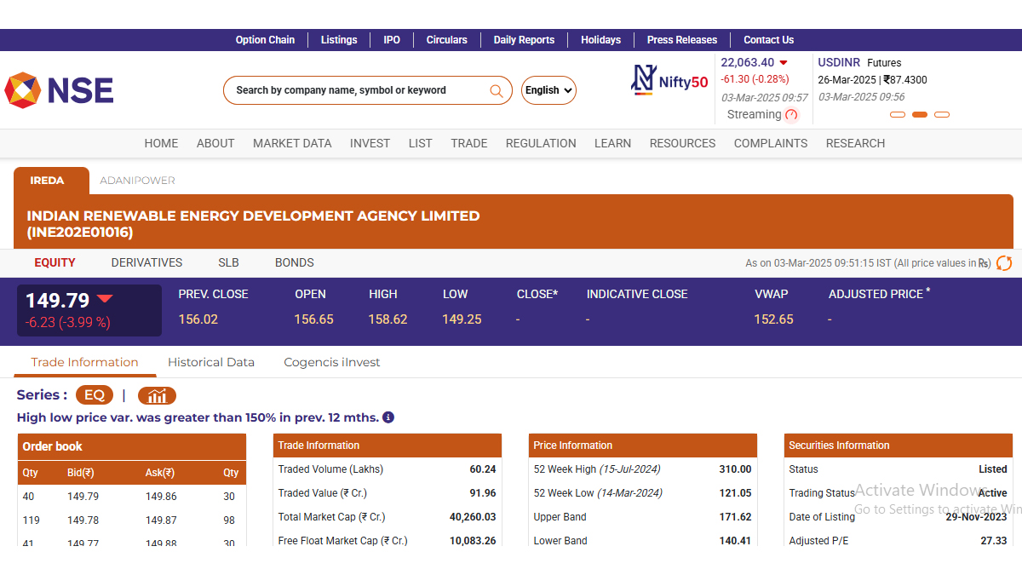Open the RESOURCES menu
Screen dimensions: 1022x575
(x=682, y=143)
